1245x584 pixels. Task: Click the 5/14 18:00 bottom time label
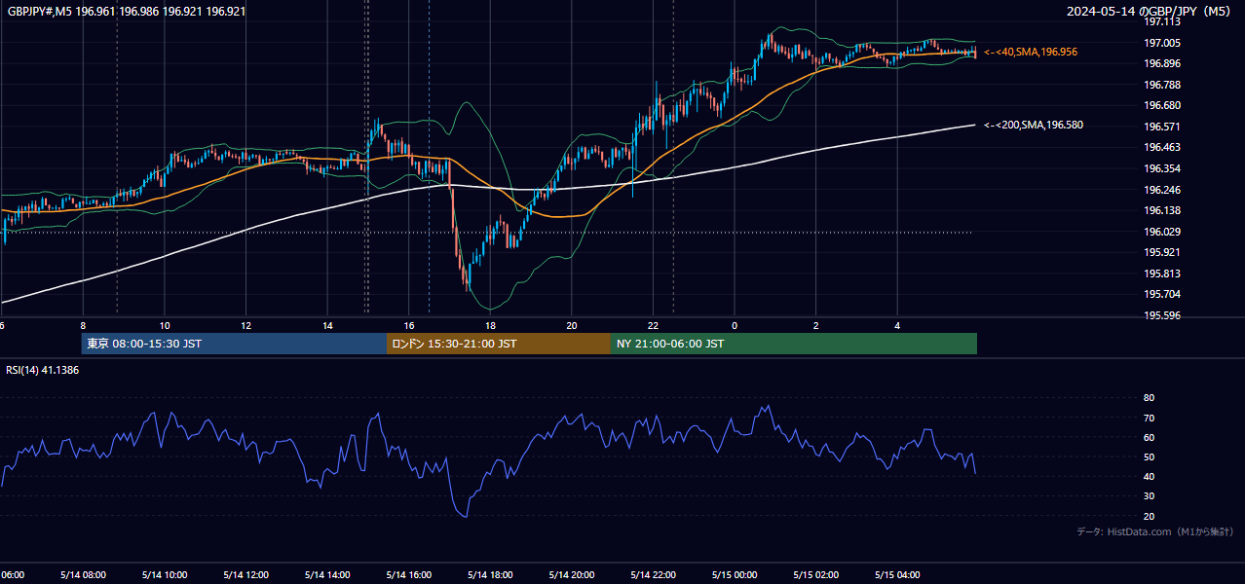click(x=490, y=574)
